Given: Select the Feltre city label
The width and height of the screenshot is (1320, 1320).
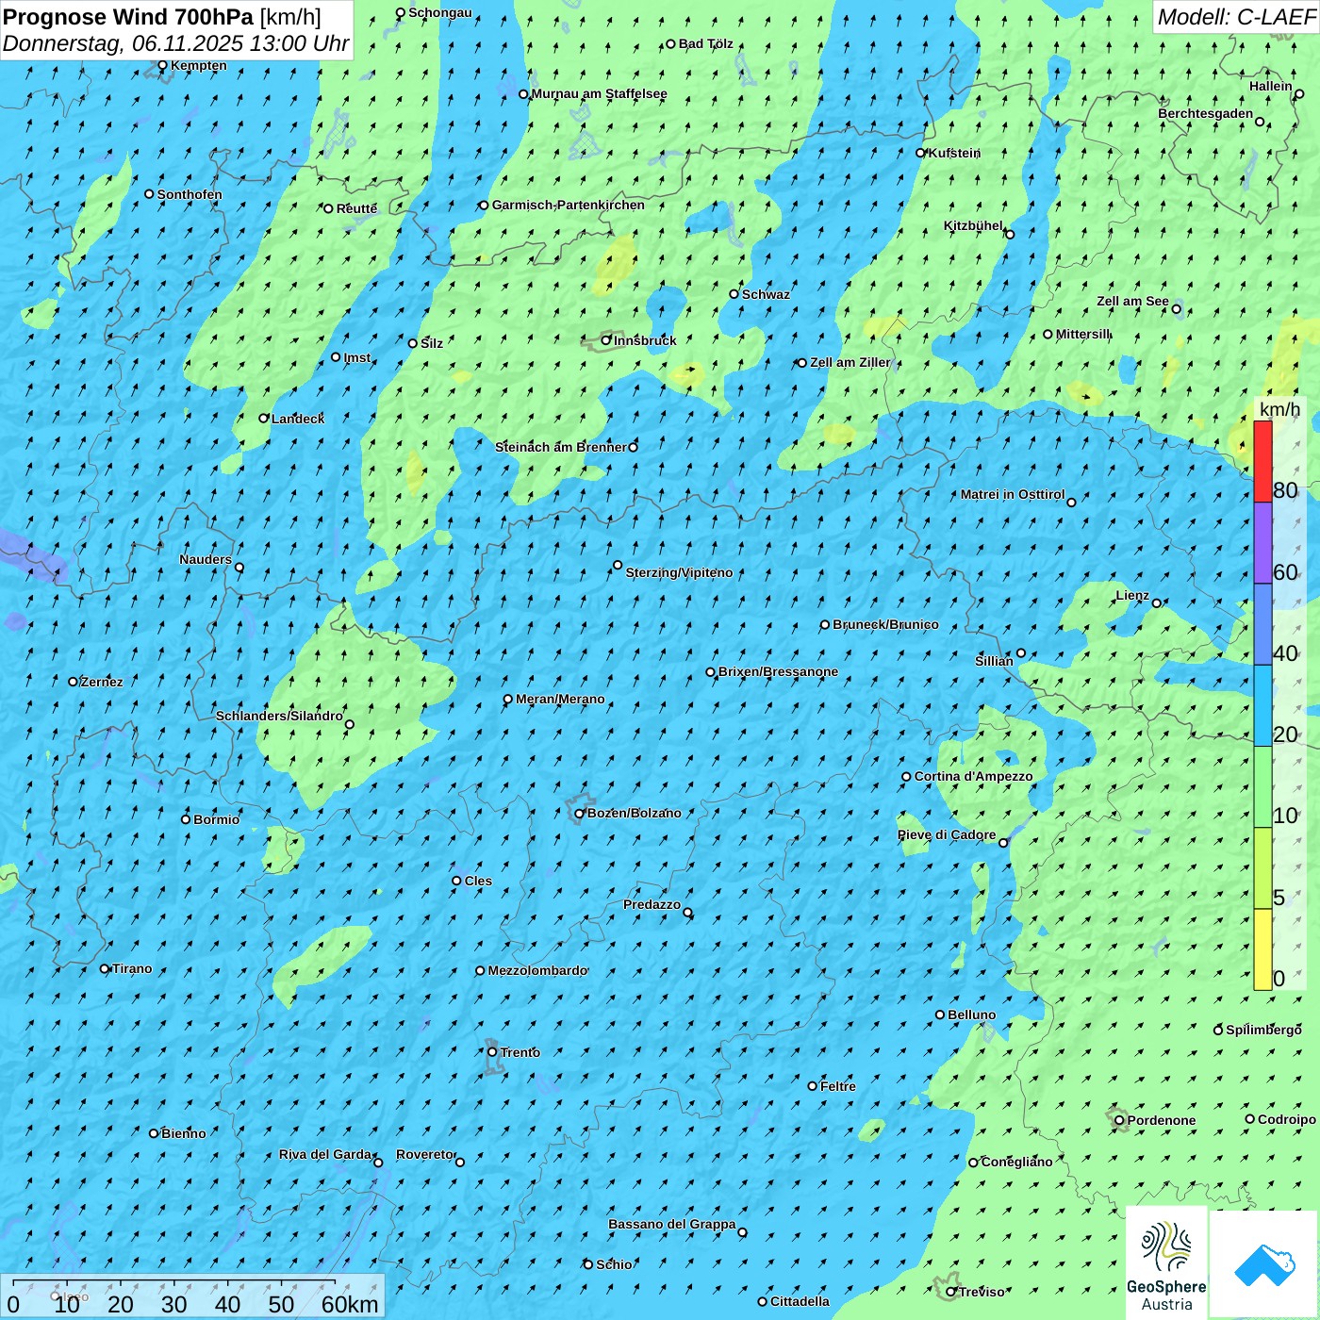Looking at the screenshot, I should coord(838,1086).
